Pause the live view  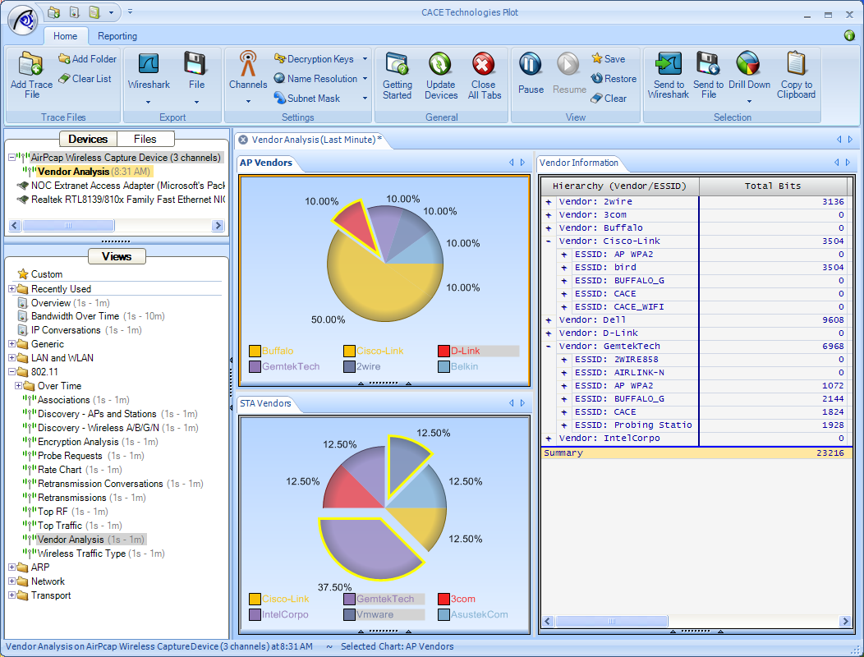coord(530,65)
